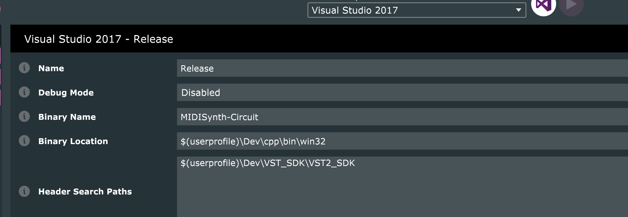
Task: Click info icon next to Name
Action: [24, 68]
